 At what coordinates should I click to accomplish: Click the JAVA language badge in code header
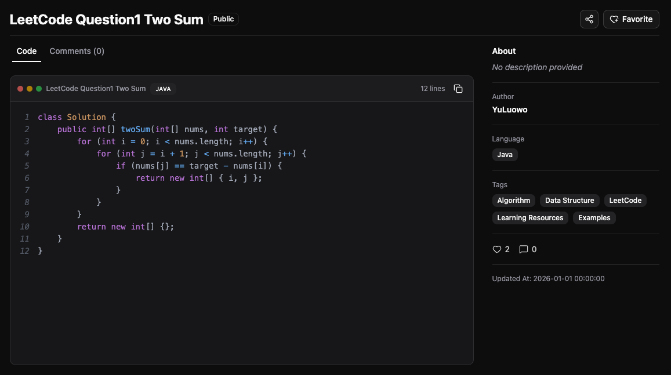tap(163, 89)
